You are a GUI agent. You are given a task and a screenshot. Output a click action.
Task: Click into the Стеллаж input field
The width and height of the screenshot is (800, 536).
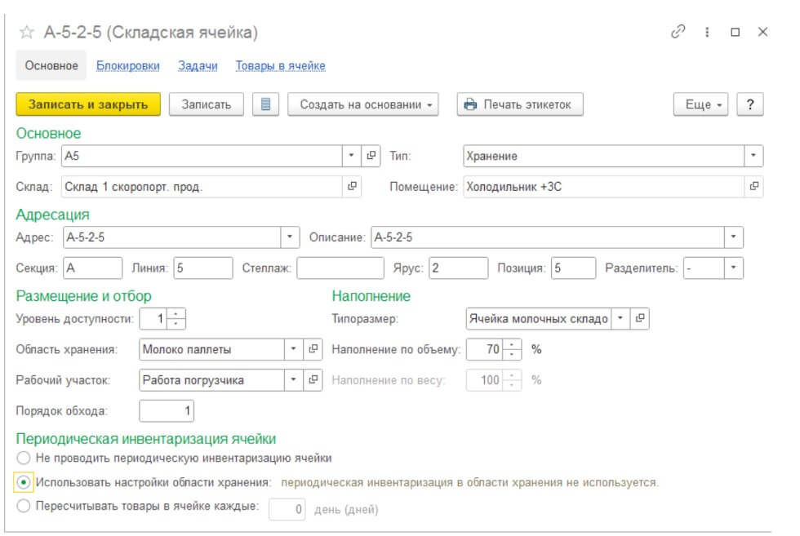340,268
